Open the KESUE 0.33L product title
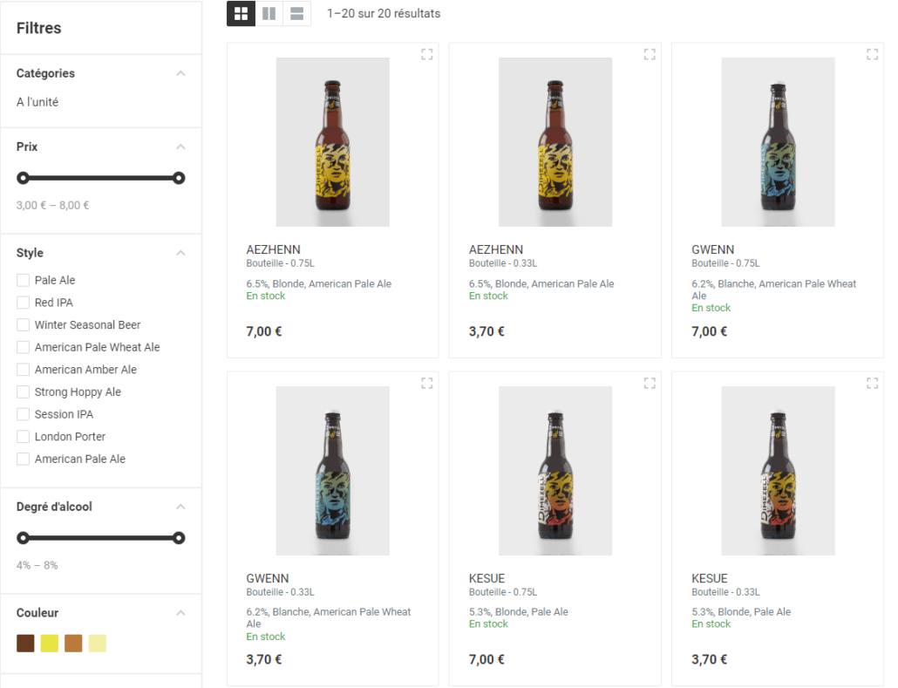The width and height of the screenshot is (898, 688). point(710,578)
